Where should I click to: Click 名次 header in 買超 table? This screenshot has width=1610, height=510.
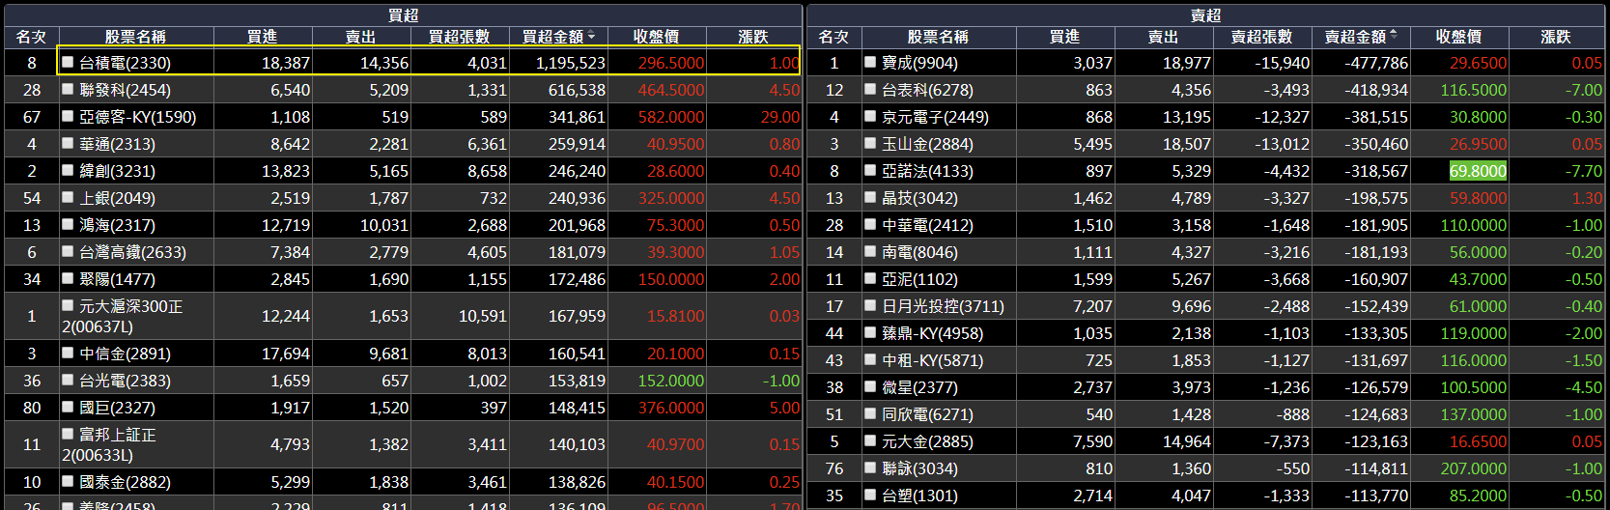click(32, 37)
